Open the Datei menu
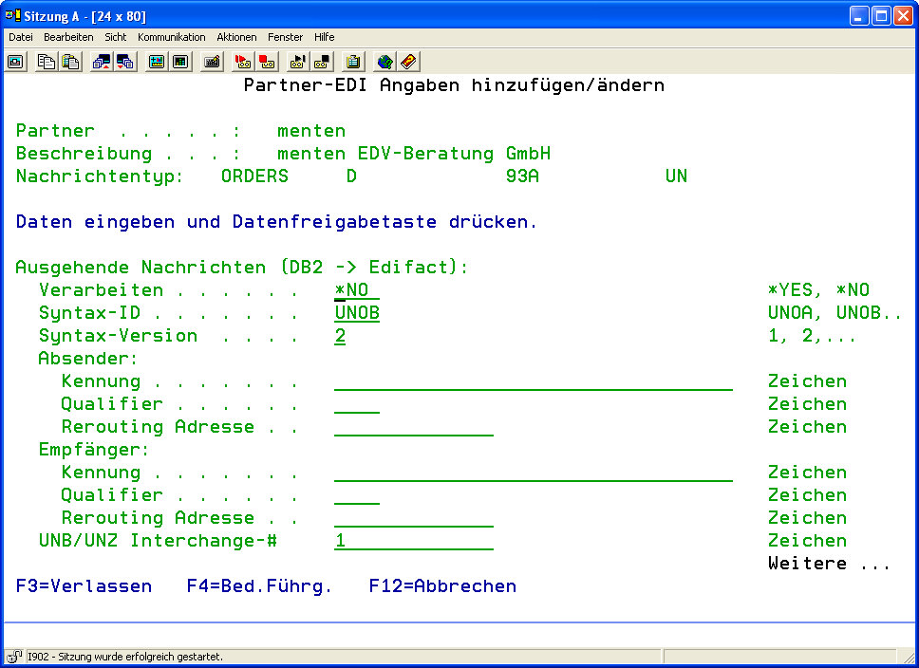The width and height of the screenshot is (919, 668). click(21, 37)
